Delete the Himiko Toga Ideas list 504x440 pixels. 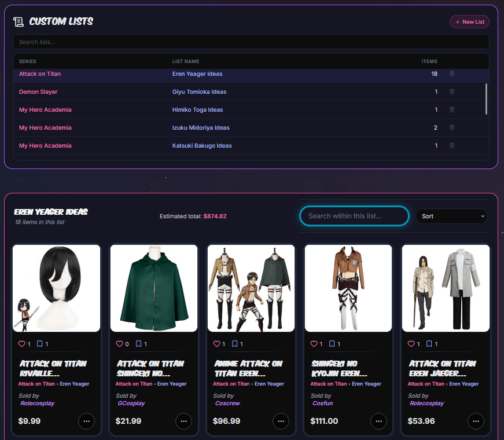pos(451,109)
